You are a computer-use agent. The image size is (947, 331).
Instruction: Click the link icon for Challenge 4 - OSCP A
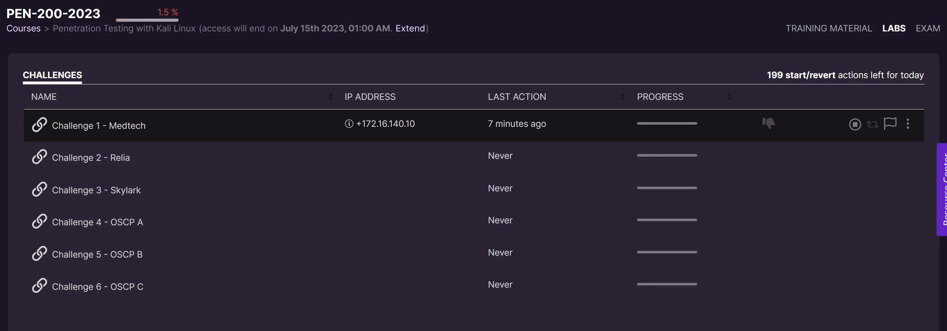pos(39,221)
